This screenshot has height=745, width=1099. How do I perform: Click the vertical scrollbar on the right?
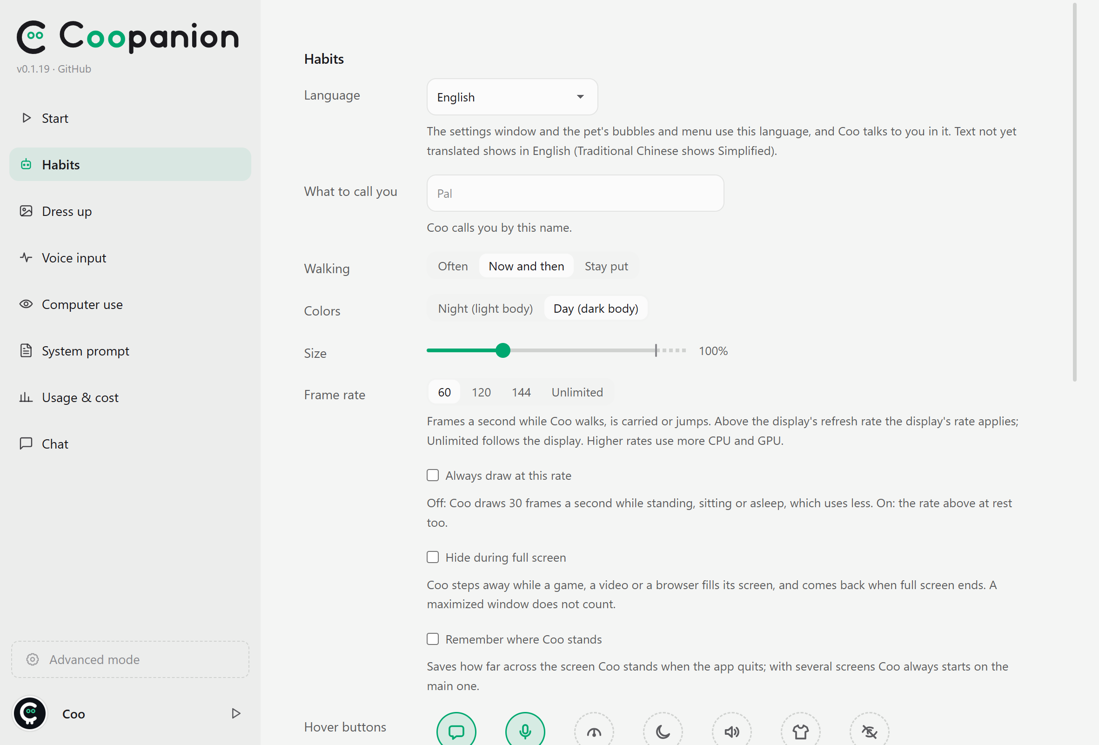coord(1074,192)
